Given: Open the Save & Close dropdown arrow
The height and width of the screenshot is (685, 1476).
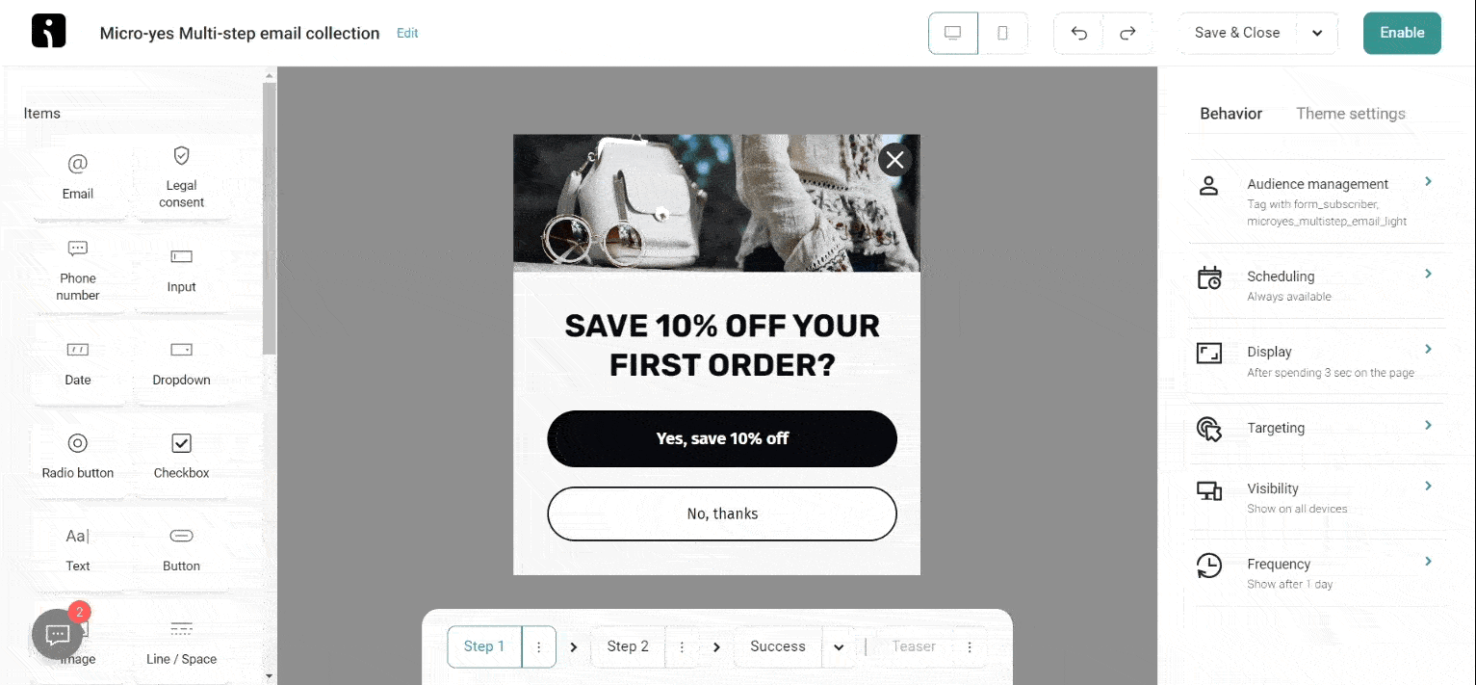Looking at the screenshot, I should [1316, 33].
